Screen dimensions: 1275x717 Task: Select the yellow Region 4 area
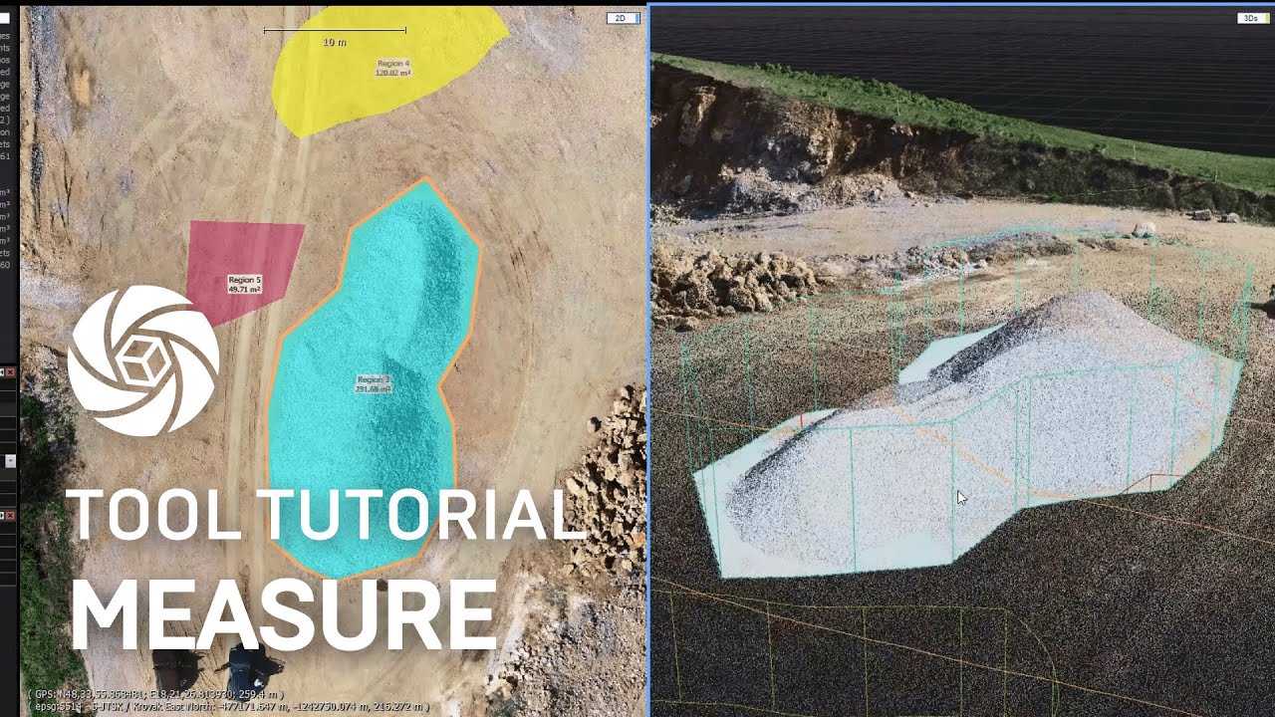388,70
